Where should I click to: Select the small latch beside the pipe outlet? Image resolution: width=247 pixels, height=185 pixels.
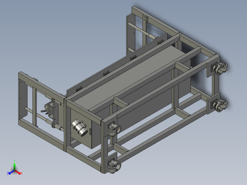90,131
